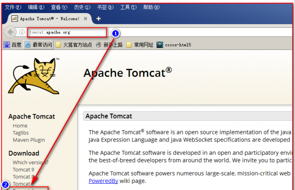Open the 新手上路 bookmark
This screenshot has width=295, height=190.
[x=109, y=45]
